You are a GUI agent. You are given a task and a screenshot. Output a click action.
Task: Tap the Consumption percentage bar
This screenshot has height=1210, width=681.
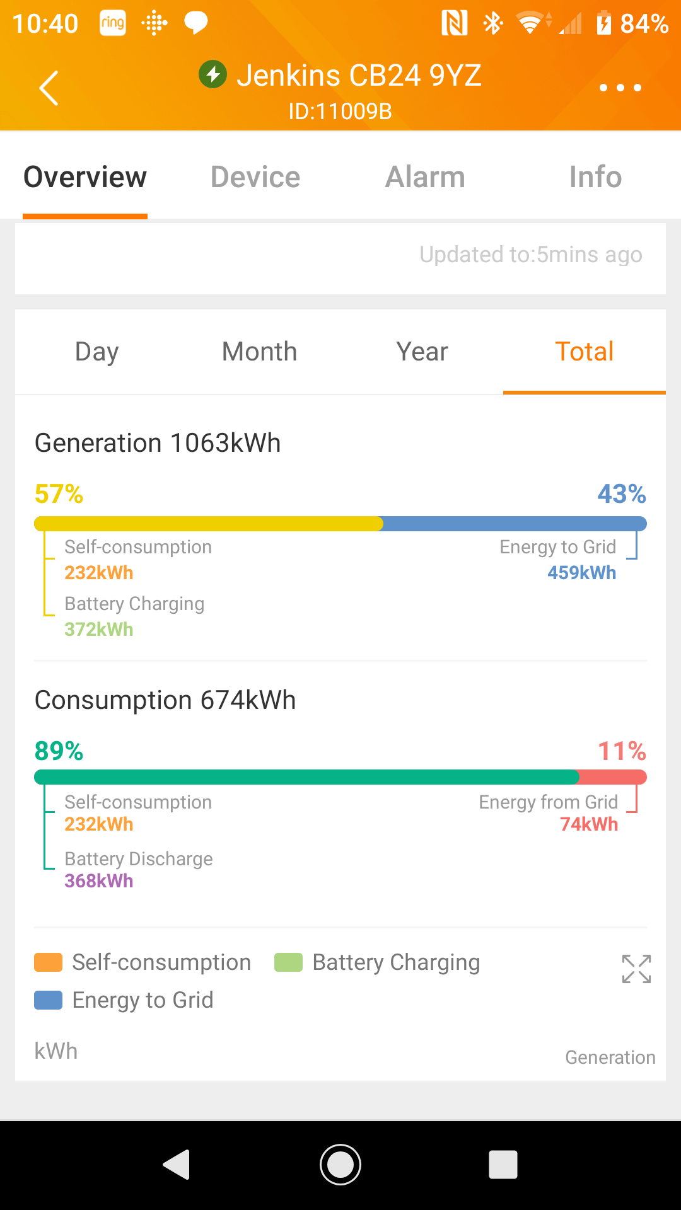340,777
